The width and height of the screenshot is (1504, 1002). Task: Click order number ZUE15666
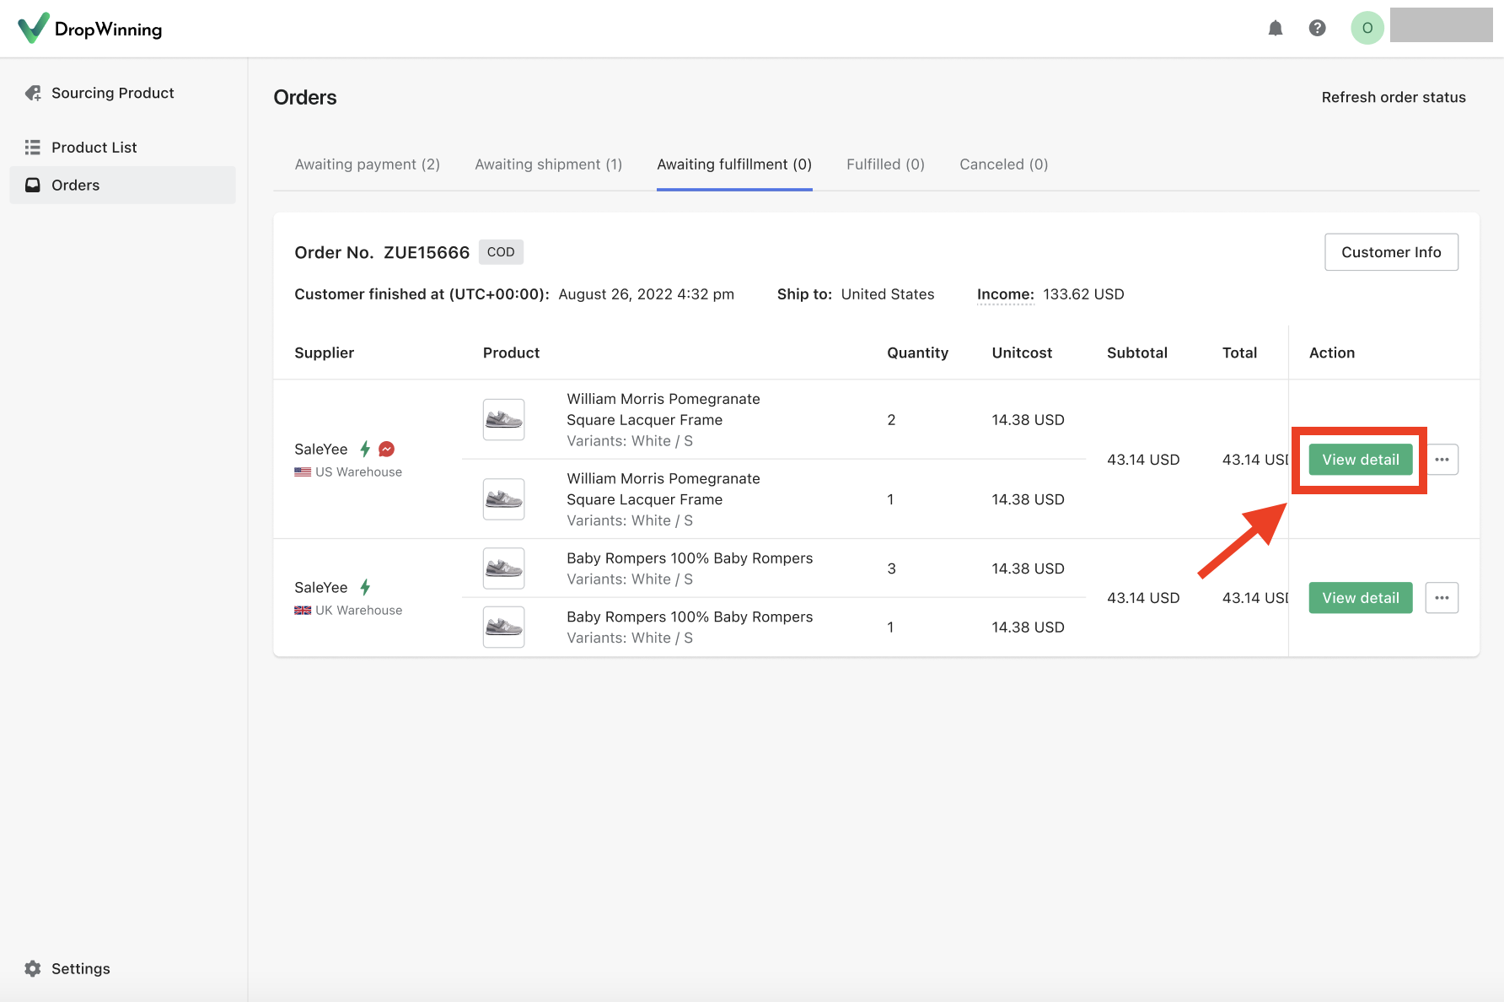427,252
